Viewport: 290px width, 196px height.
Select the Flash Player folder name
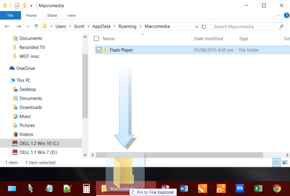(x=121, y=50)
